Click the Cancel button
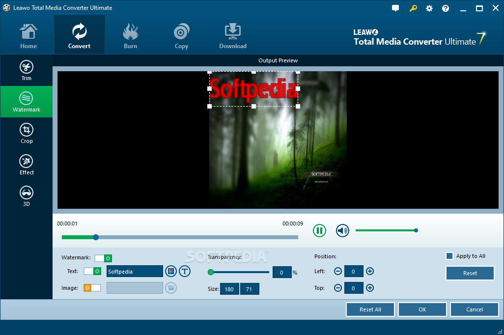 475,309
